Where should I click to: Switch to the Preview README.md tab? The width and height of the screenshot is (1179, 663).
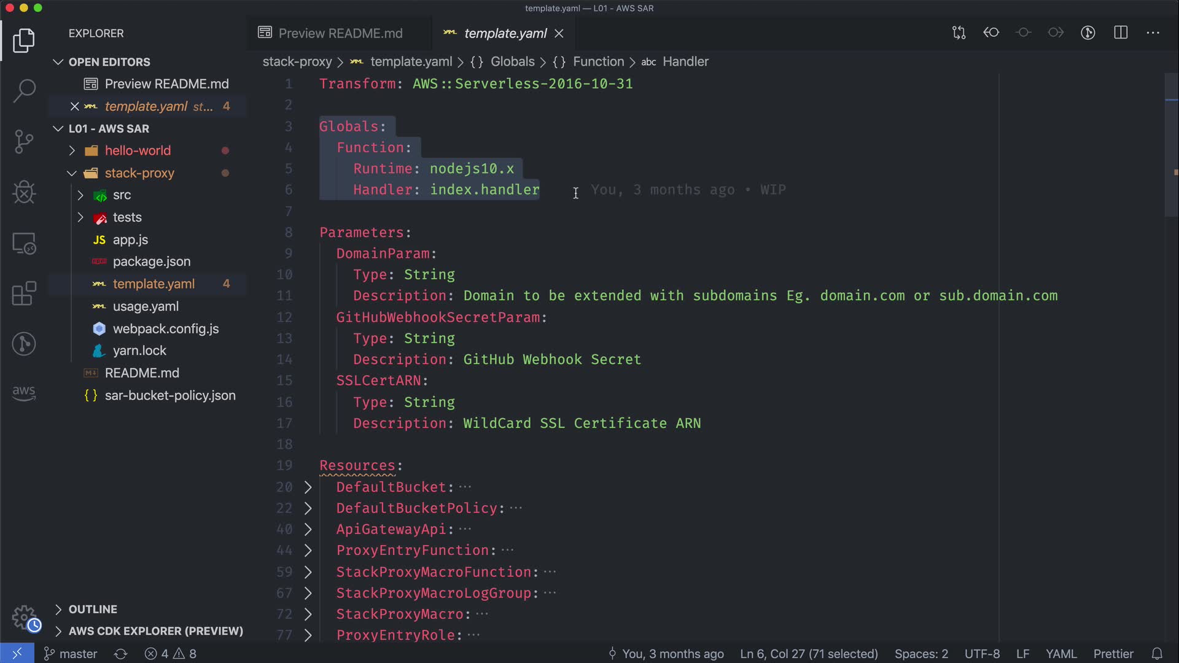click(x=340, y=33)
